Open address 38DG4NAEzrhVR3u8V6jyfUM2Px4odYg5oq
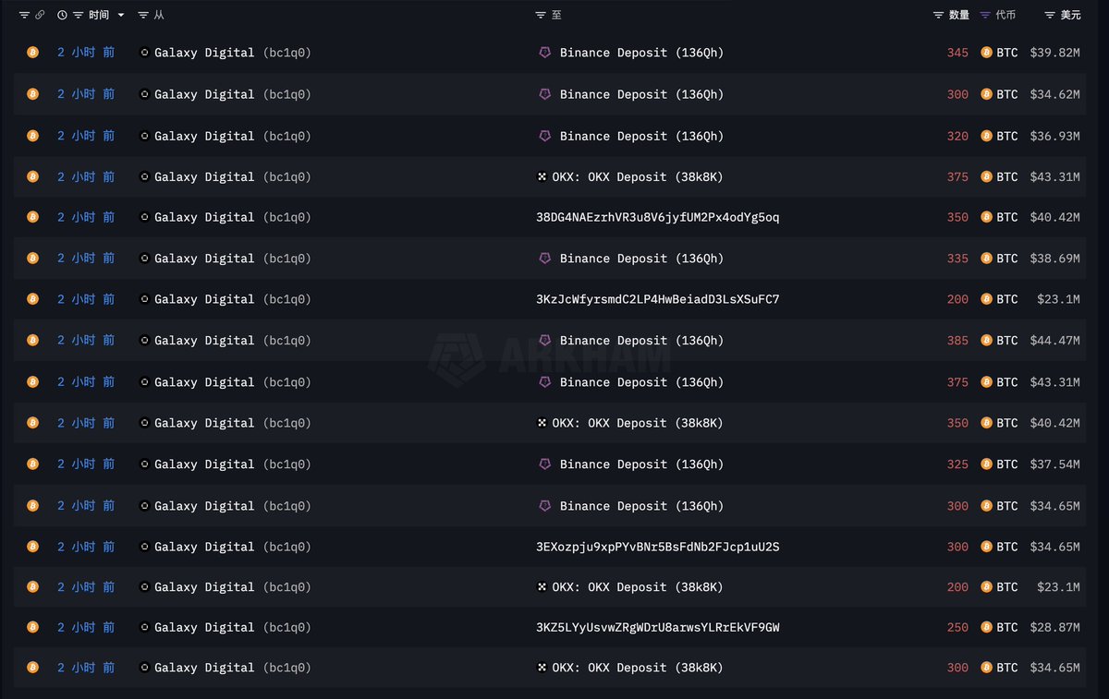Viewport: 1109px width, 699px height. pos(657,217)
